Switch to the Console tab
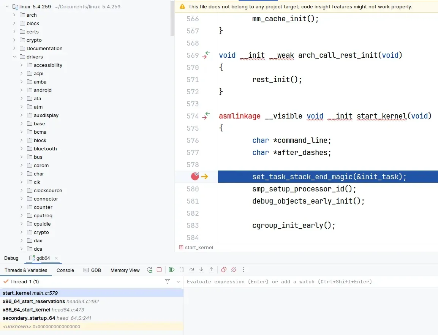Image resolution: width=438 pixels, height=335 pixels. 65,270
